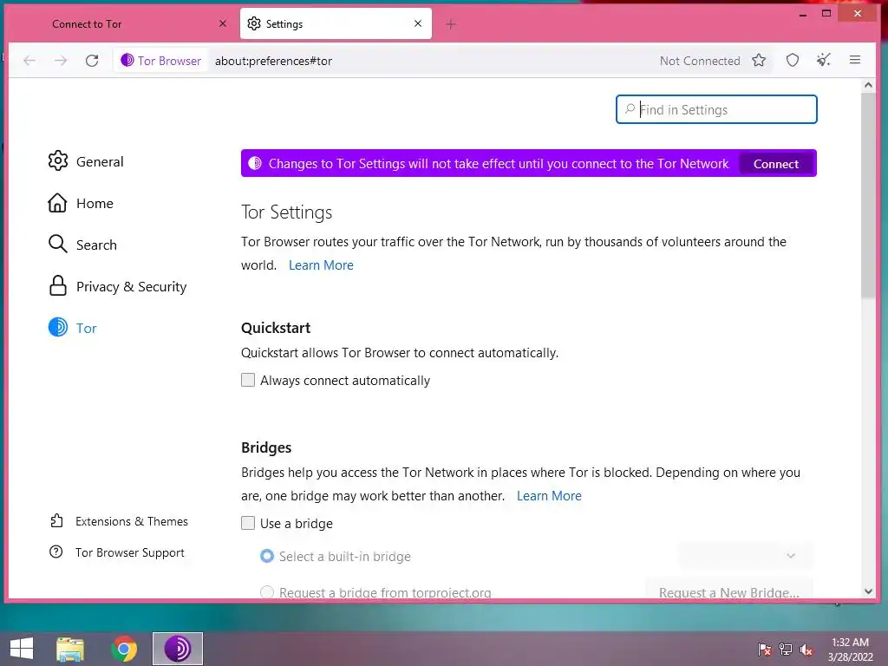This screenshot has width=888, height=666.
Task: Click Not Connected status text
Action: (700, 61)
